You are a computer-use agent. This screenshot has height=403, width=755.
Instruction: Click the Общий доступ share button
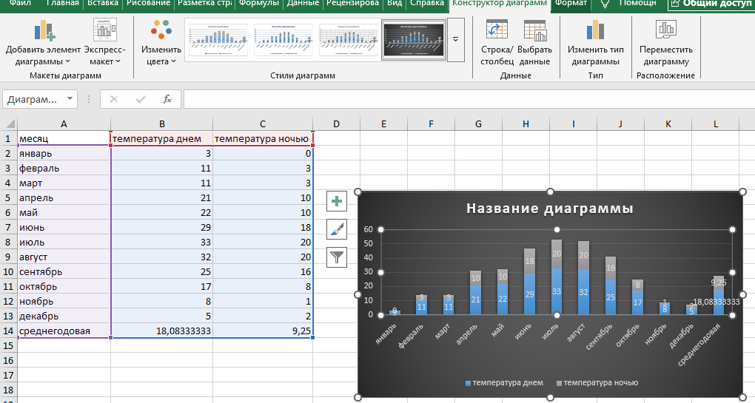(710, 4)
